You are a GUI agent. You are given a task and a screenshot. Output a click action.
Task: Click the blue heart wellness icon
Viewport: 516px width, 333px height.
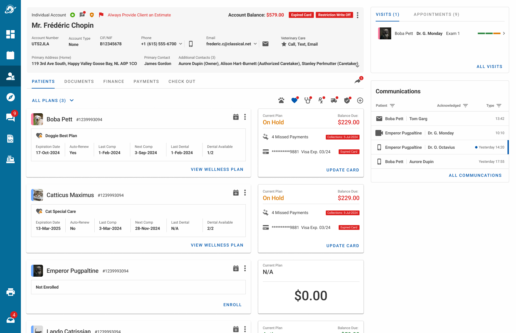[294, 100]
